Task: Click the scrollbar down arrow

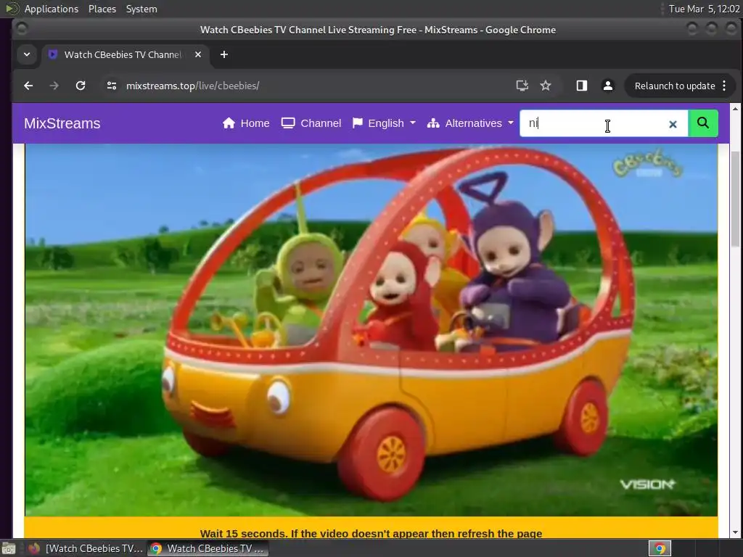Action: [x=735, y=532]
